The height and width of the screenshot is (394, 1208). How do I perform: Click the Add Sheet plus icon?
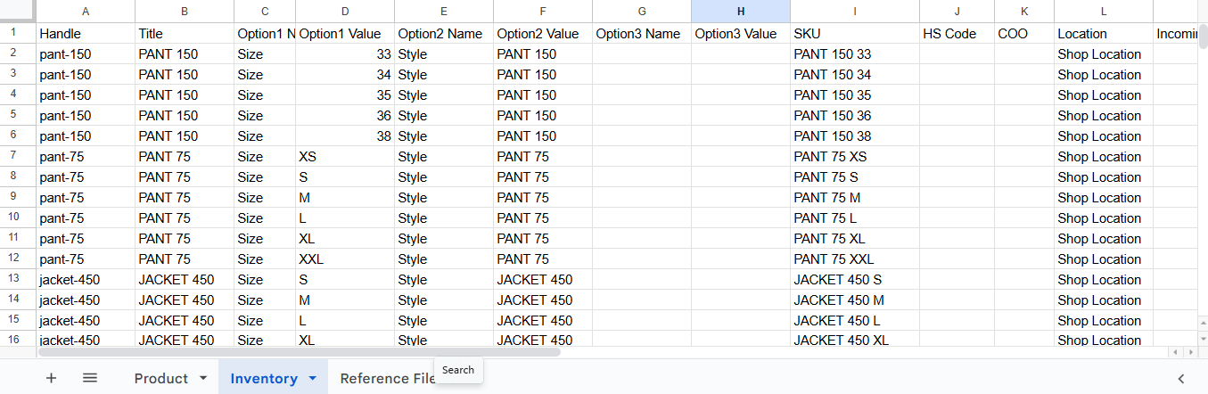point(51,378)
